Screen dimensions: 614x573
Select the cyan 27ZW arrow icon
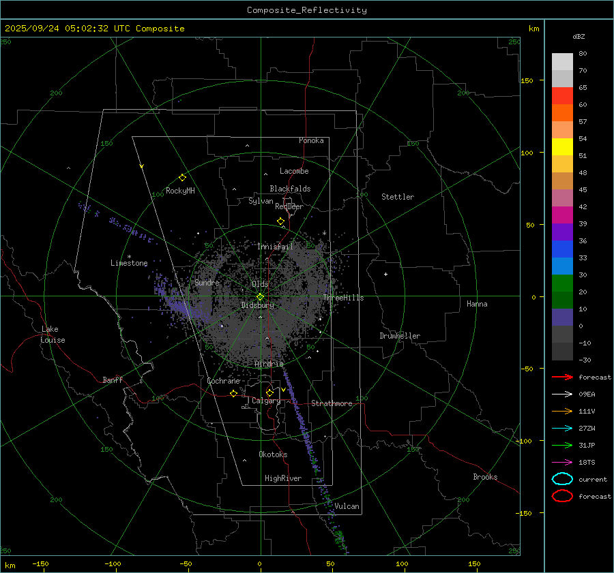click(x=562, y=428)
